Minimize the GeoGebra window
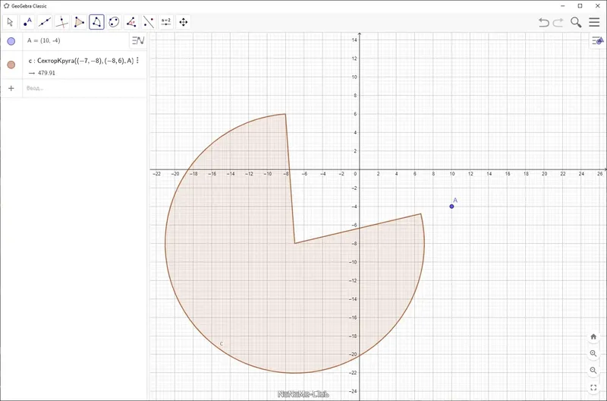Screen dimensions: 607x401 pos(562,6)
